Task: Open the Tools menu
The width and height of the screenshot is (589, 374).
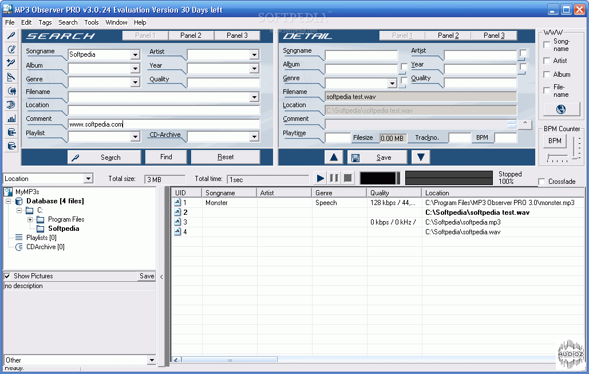Action: (x=91, y=22)
